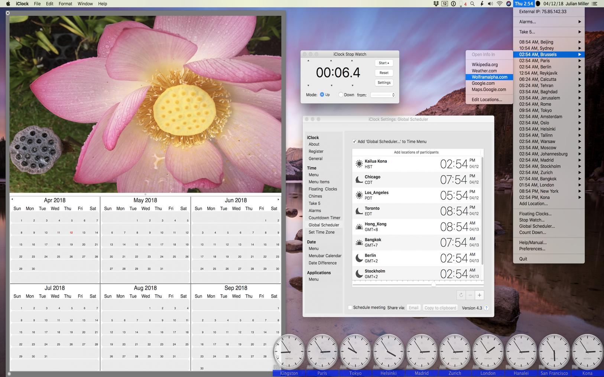This screenshot has height=377, width=604.
Task: Open Floating Clocks settings in sidebar
Action: point(323,189)
